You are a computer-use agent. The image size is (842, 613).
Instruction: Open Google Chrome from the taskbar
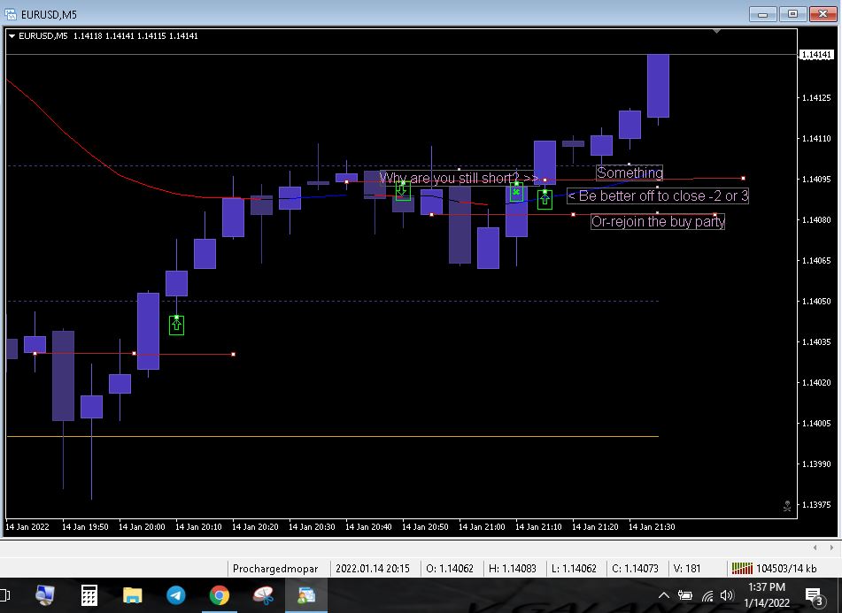(219, 595)
